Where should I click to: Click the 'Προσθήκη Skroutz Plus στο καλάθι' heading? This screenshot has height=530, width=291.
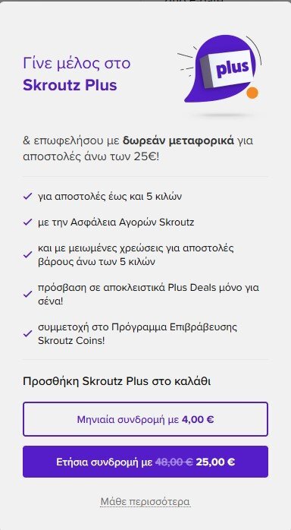click(x=117, y=381)
